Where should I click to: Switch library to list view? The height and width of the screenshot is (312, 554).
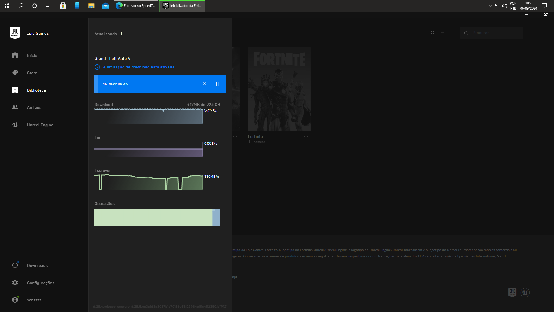(442, 33)
